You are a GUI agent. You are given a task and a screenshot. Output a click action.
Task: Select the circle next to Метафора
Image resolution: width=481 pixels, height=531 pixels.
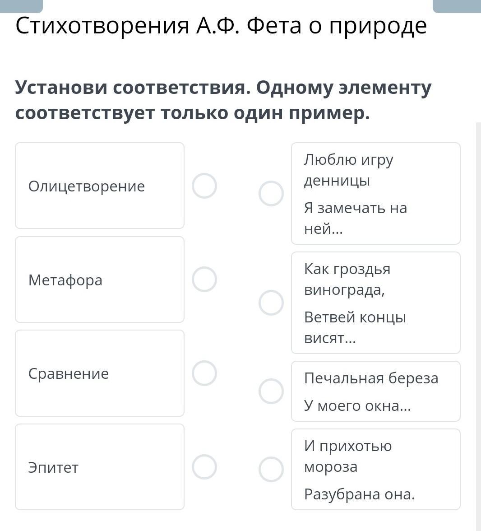(x=204, y=279)
